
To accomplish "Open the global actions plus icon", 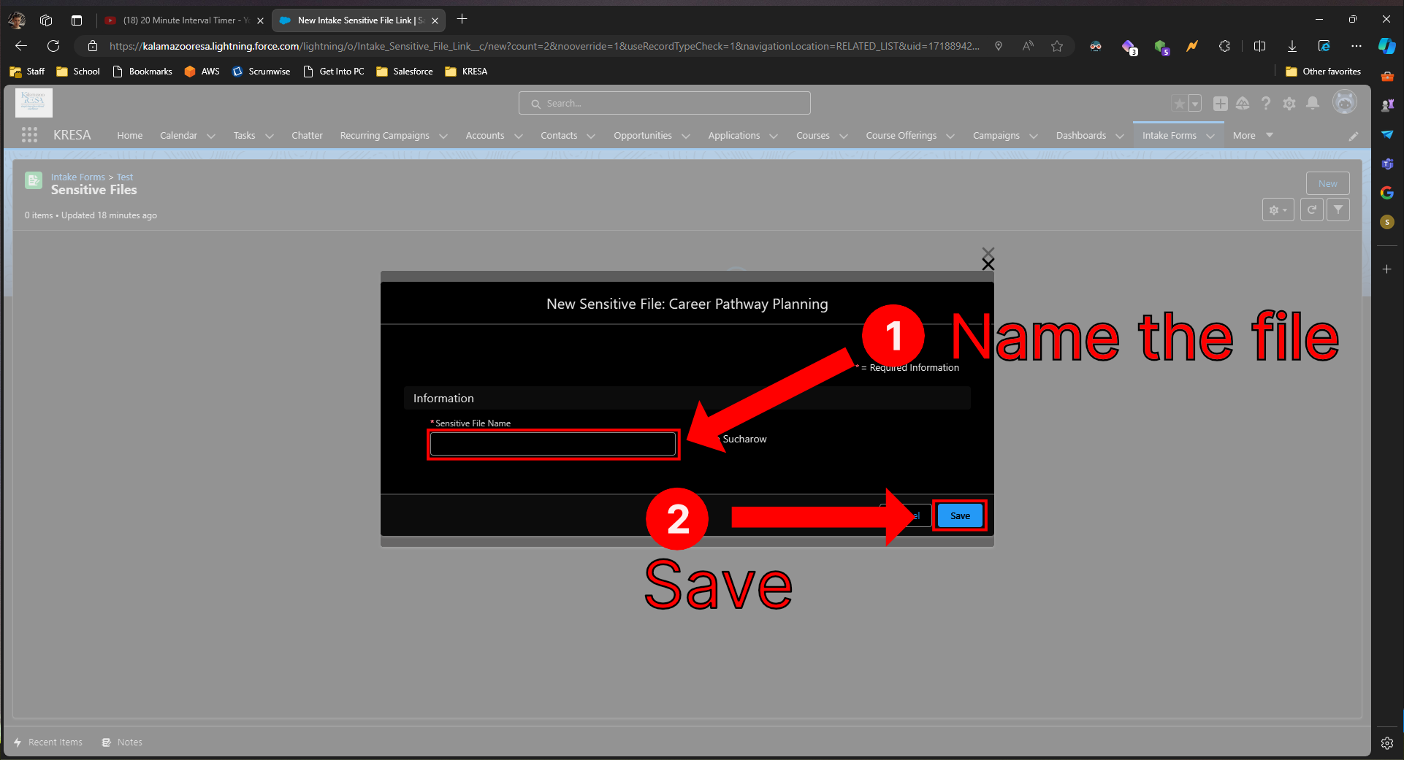I will 1220,104.
